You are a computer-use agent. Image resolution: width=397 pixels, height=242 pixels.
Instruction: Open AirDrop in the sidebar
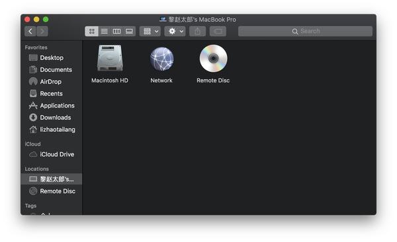[x=52, y=82]
